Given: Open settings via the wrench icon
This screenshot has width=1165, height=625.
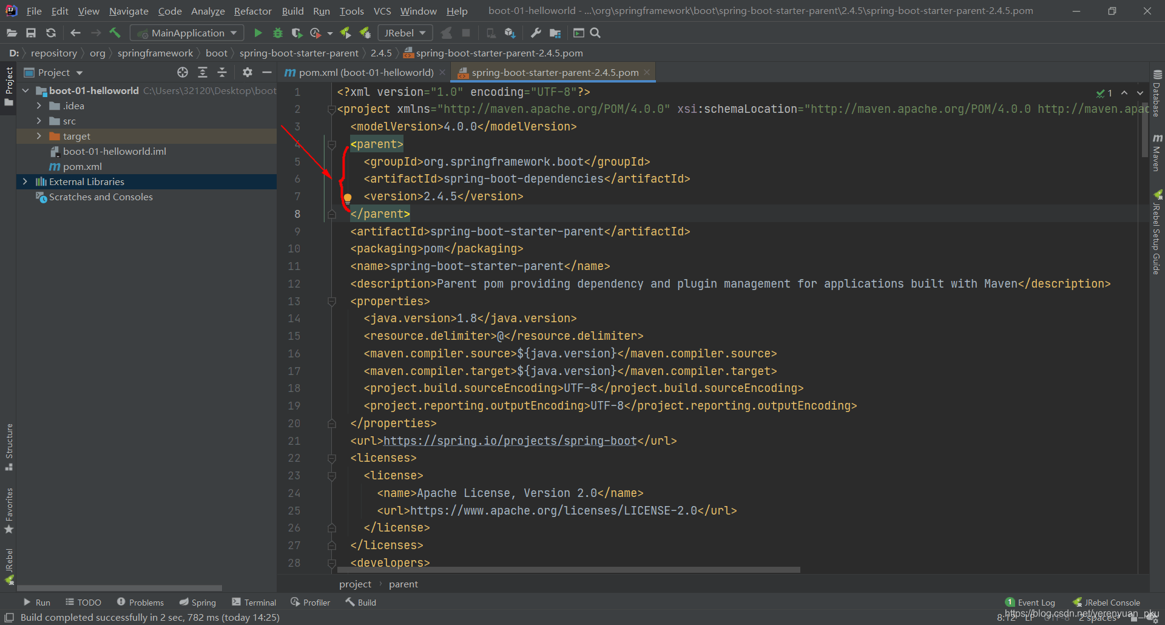Looking at the screenshot, I should [536, 33].
